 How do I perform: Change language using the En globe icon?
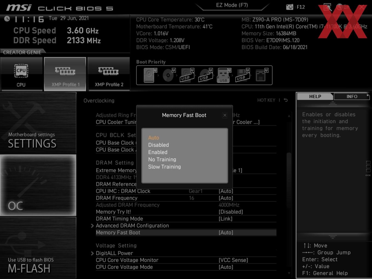click(343, 7)
